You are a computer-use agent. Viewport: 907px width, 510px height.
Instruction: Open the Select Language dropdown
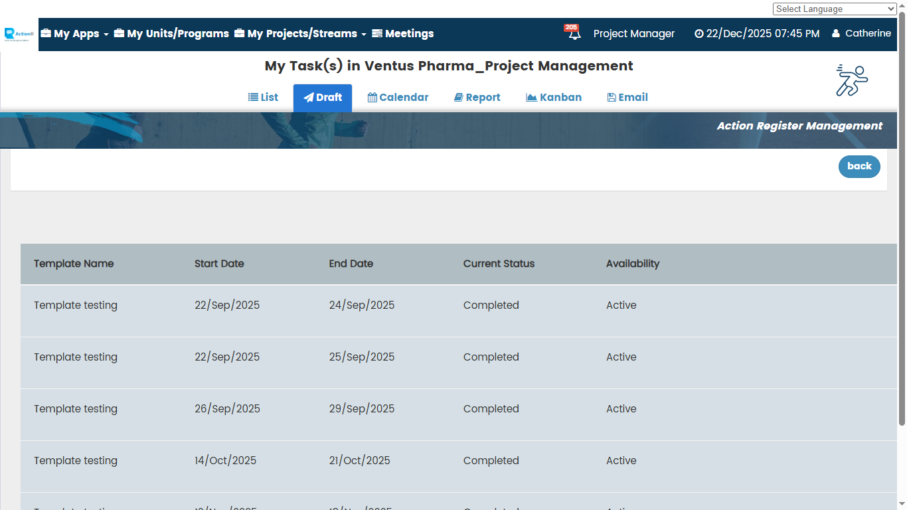point(835,9)
